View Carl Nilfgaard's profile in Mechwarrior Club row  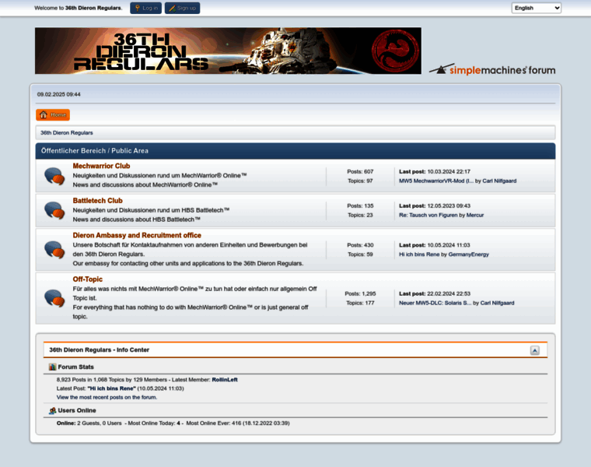point(499,181)
